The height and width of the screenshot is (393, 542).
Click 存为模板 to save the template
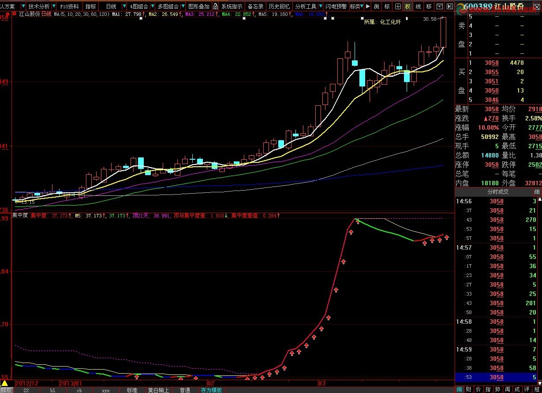211,390
